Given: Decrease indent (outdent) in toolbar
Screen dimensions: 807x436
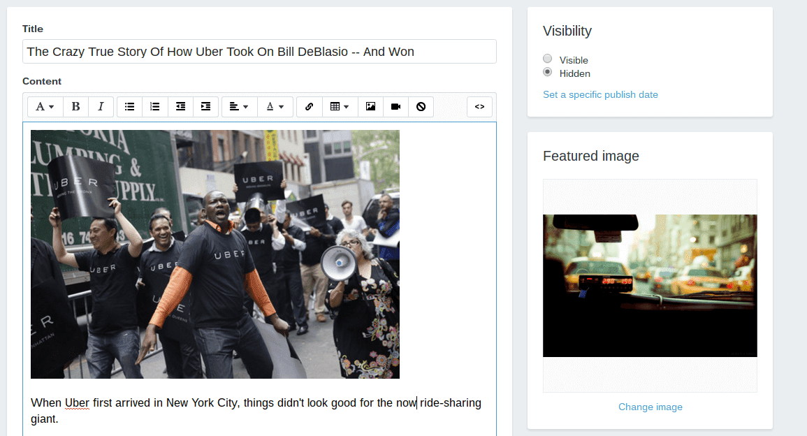Looking at the screenshot, I should pos(180,107).
